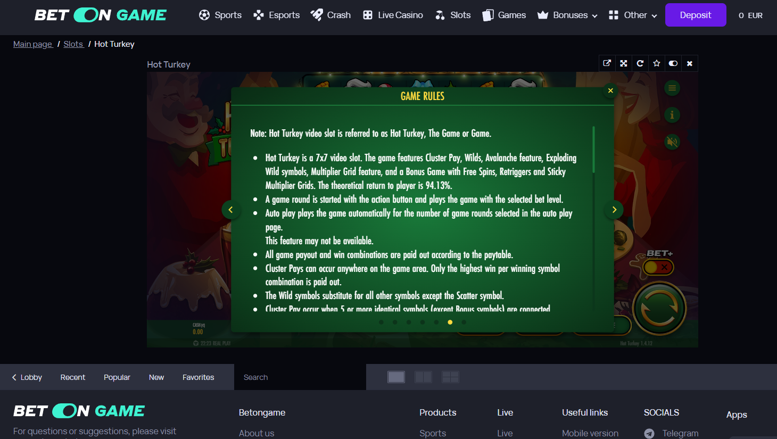The width and height of the screenshot is (777, 439).
Task: Click the fullscreen expand icon
Action: (624, 63)
